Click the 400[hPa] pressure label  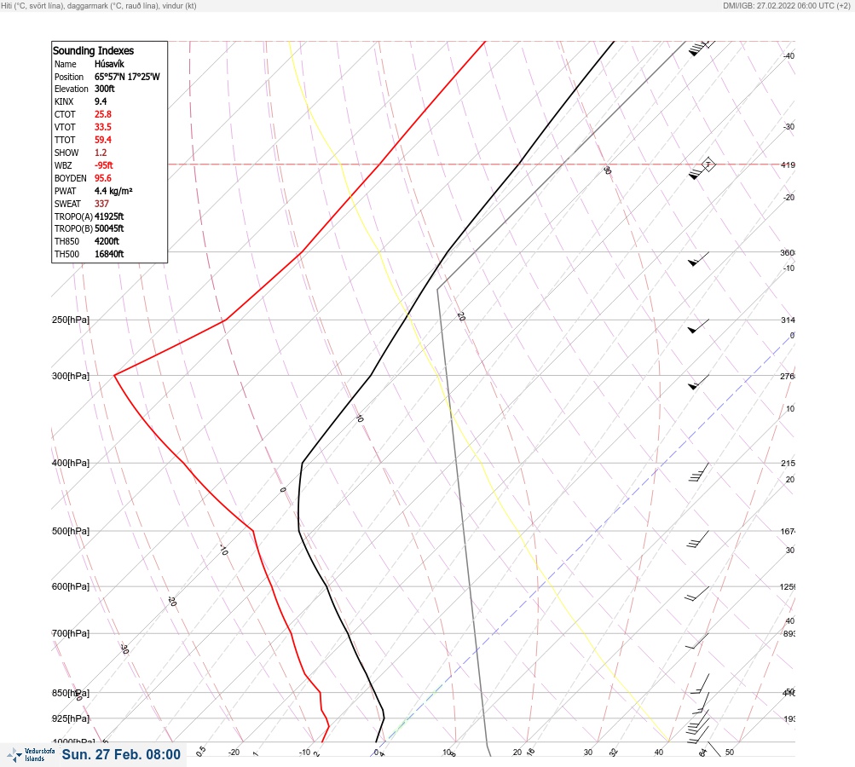coord(71,463)
